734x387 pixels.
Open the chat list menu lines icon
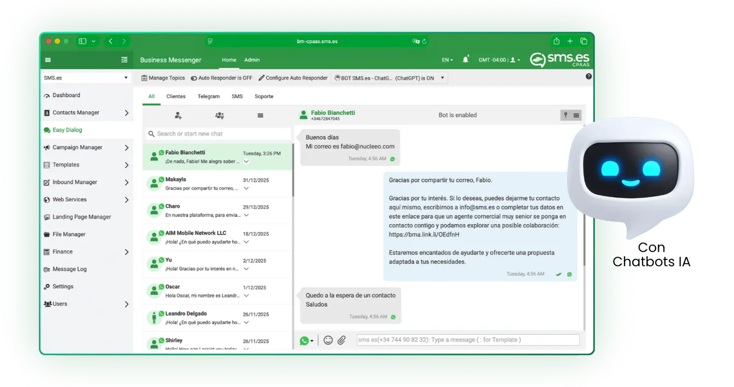coord(260,116)
